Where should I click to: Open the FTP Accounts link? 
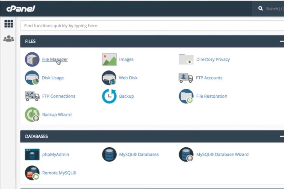coord(209,78)
